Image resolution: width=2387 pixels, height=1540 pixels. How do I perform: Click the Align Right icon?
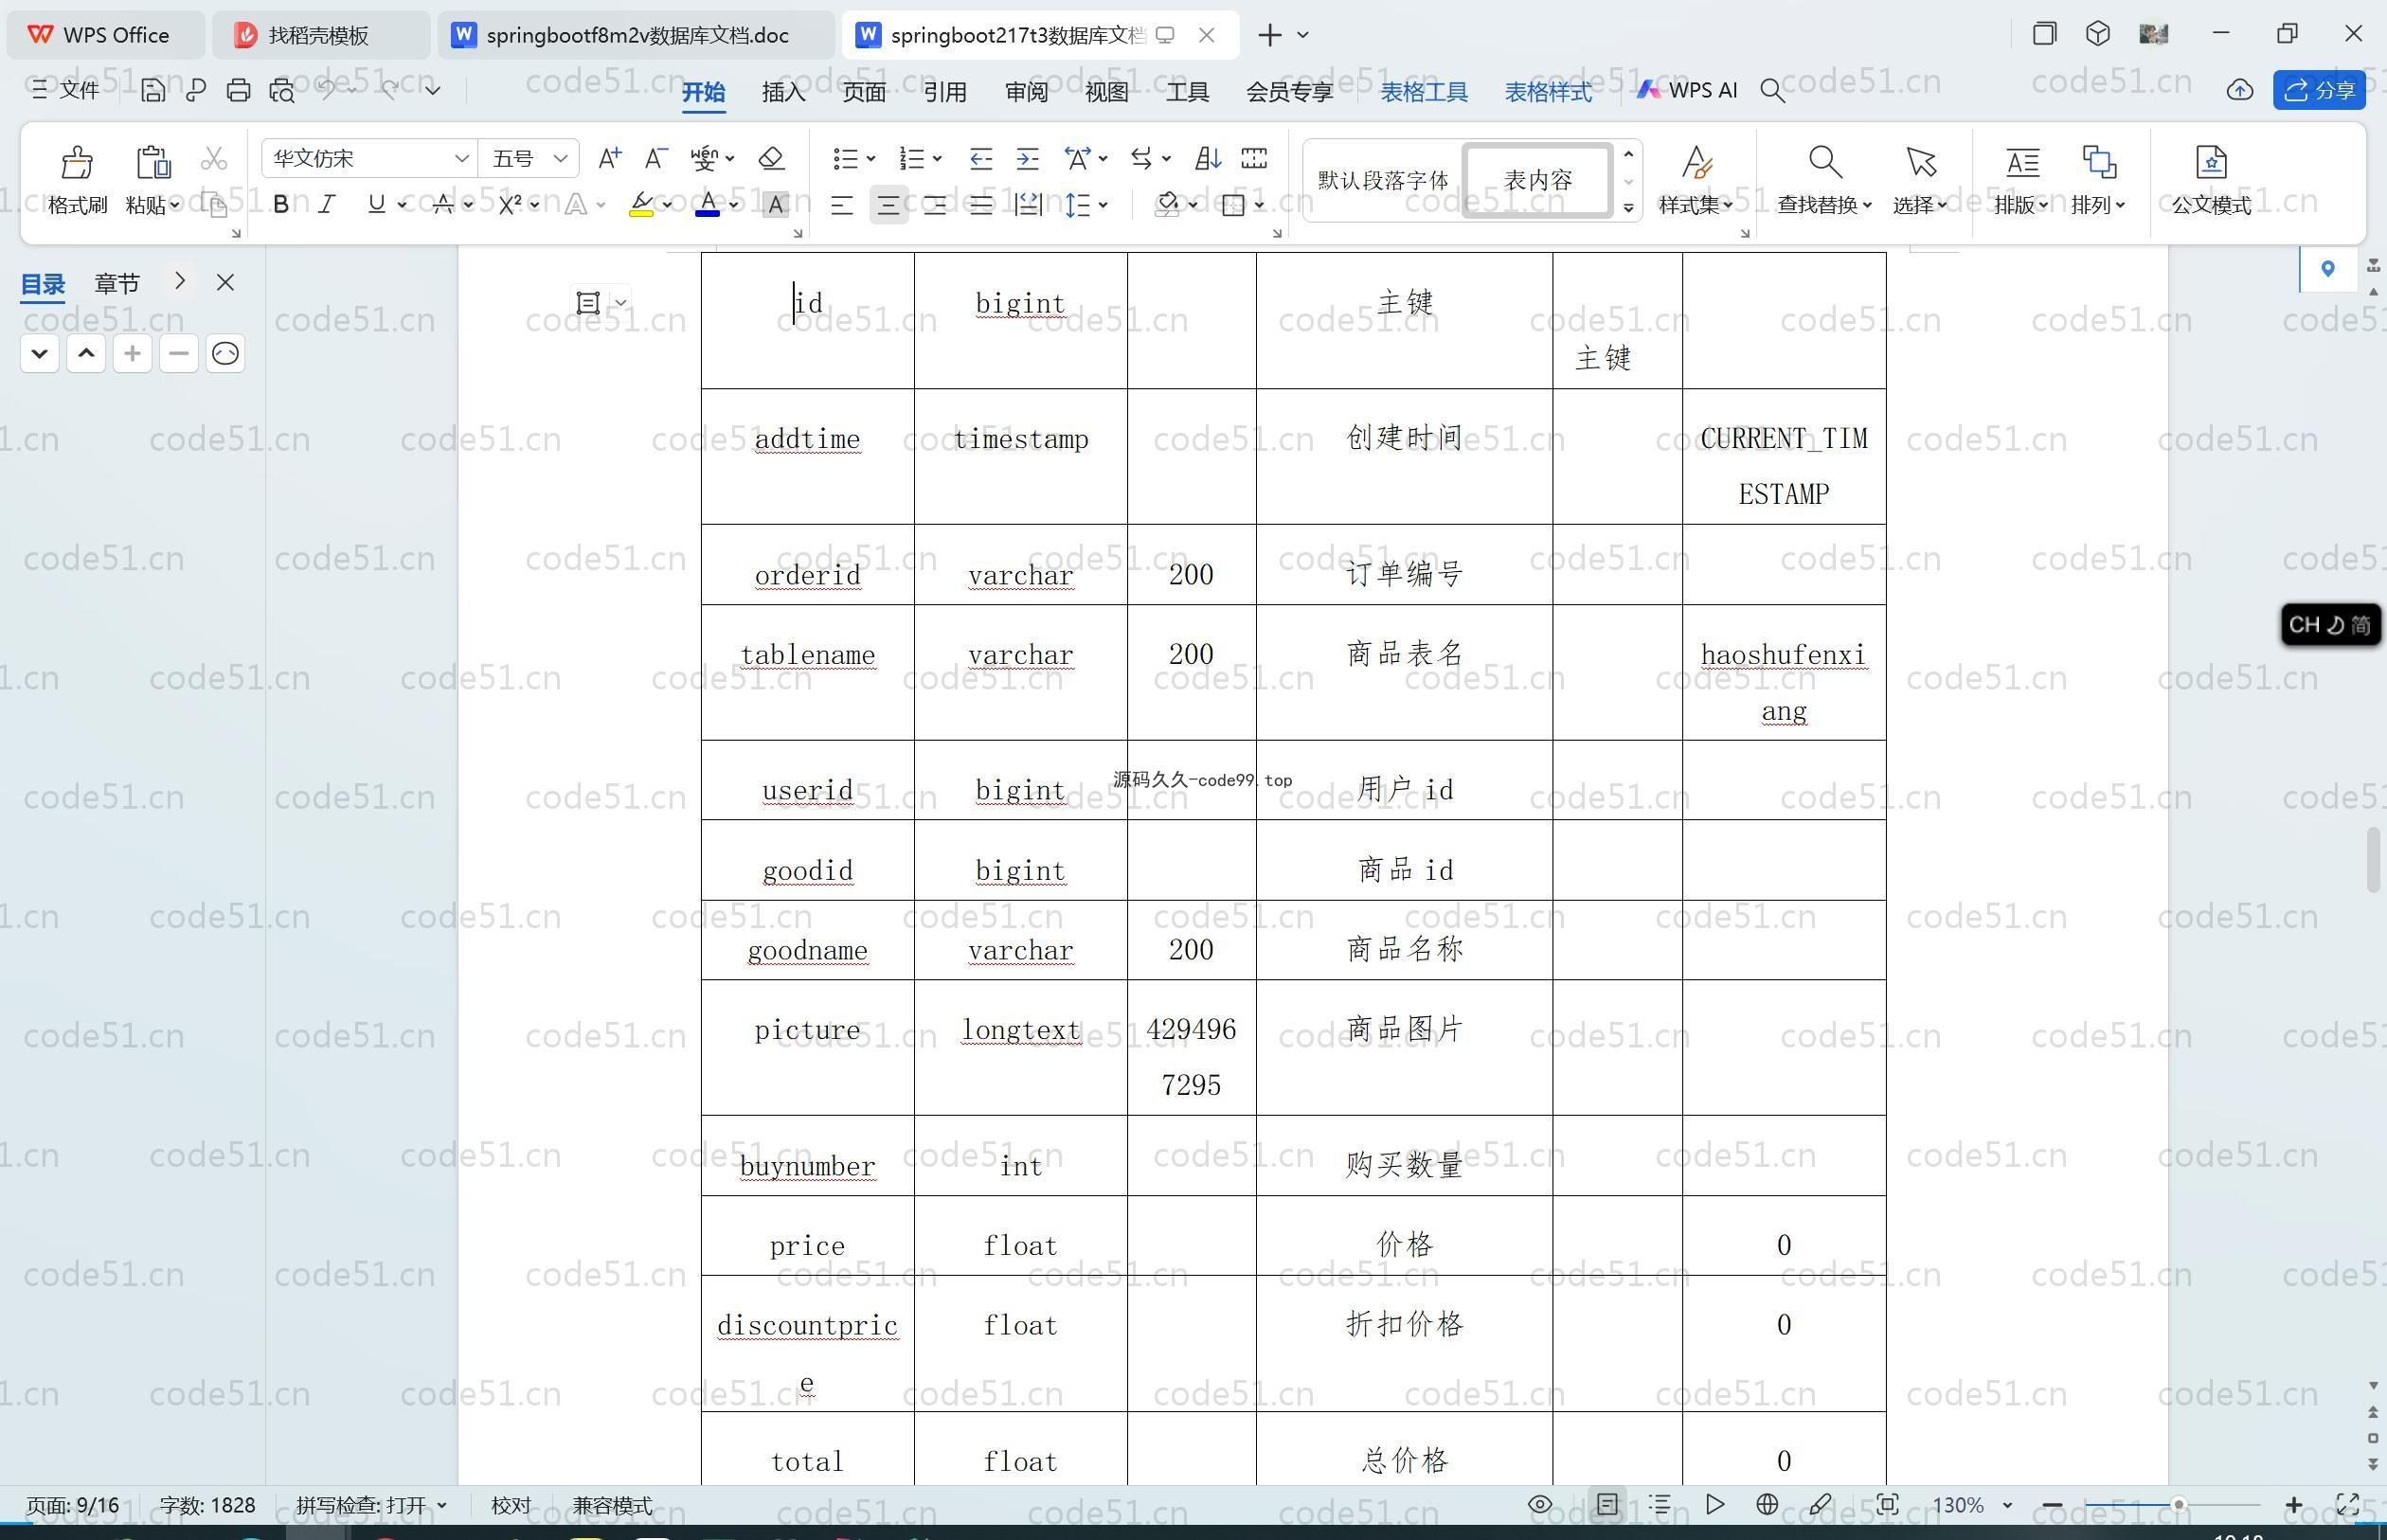pyautogui.click(x=935, y=205)
